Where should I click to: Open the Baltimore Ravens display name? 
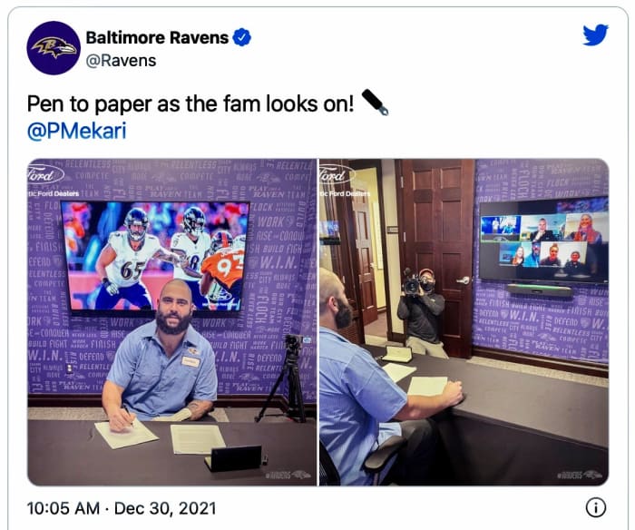(x=157, y=38)
